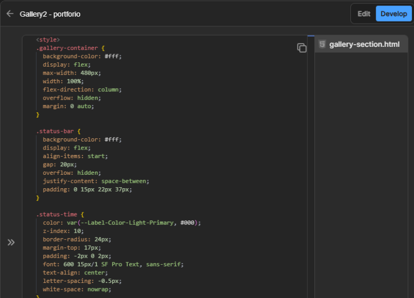Switch to Edit mode

click(x=364, y=13)
